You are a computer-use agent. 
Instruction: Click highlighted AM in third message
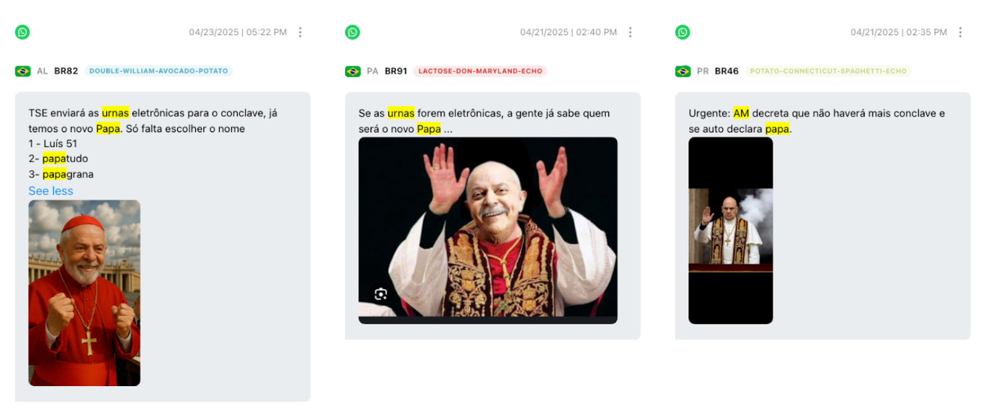tap(741, 113)
